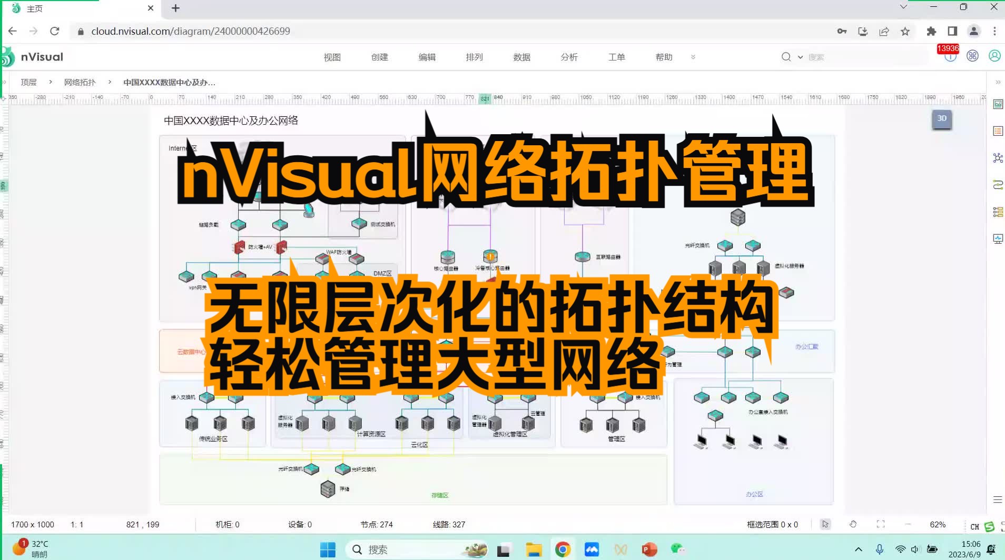Click the taskbar 搜索 box
The height and width of the screenshot is (560, 1005).
click(416, 549)
